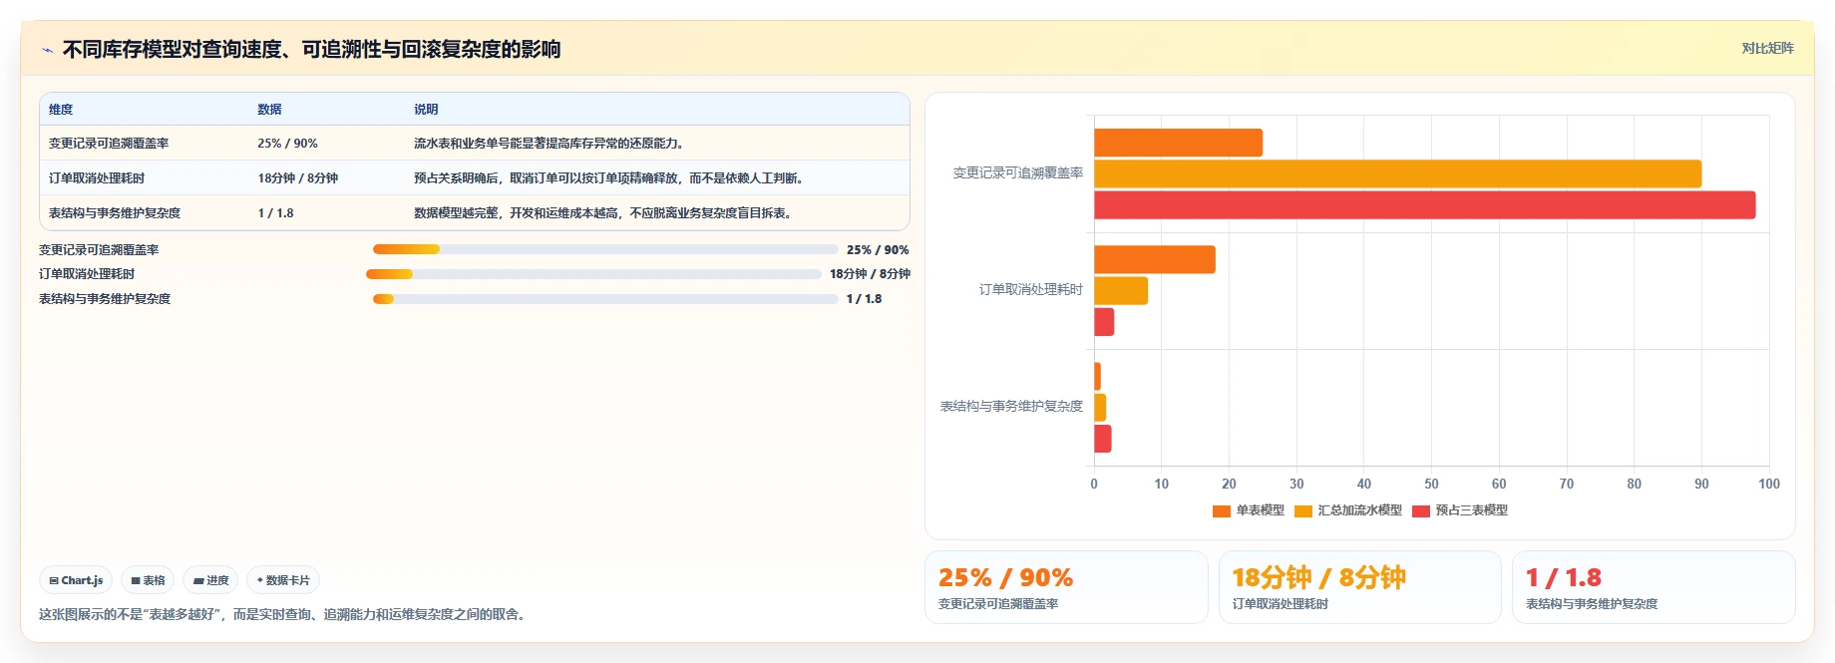Click yellow bar for 变更记录可追溯覆盖率
This screenshot has height=663, width=1835.
[1397, 173]
